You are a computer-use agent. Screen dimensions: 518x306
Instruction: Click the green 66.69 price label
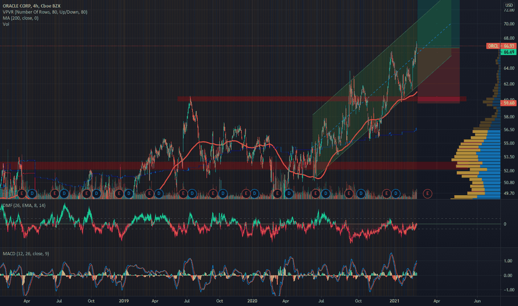click(x=509, y=52)
